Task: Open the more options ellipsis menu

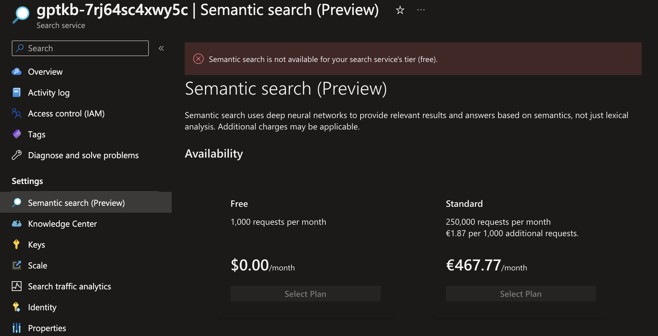Action: pyautogui.click(x=421, y=10)
